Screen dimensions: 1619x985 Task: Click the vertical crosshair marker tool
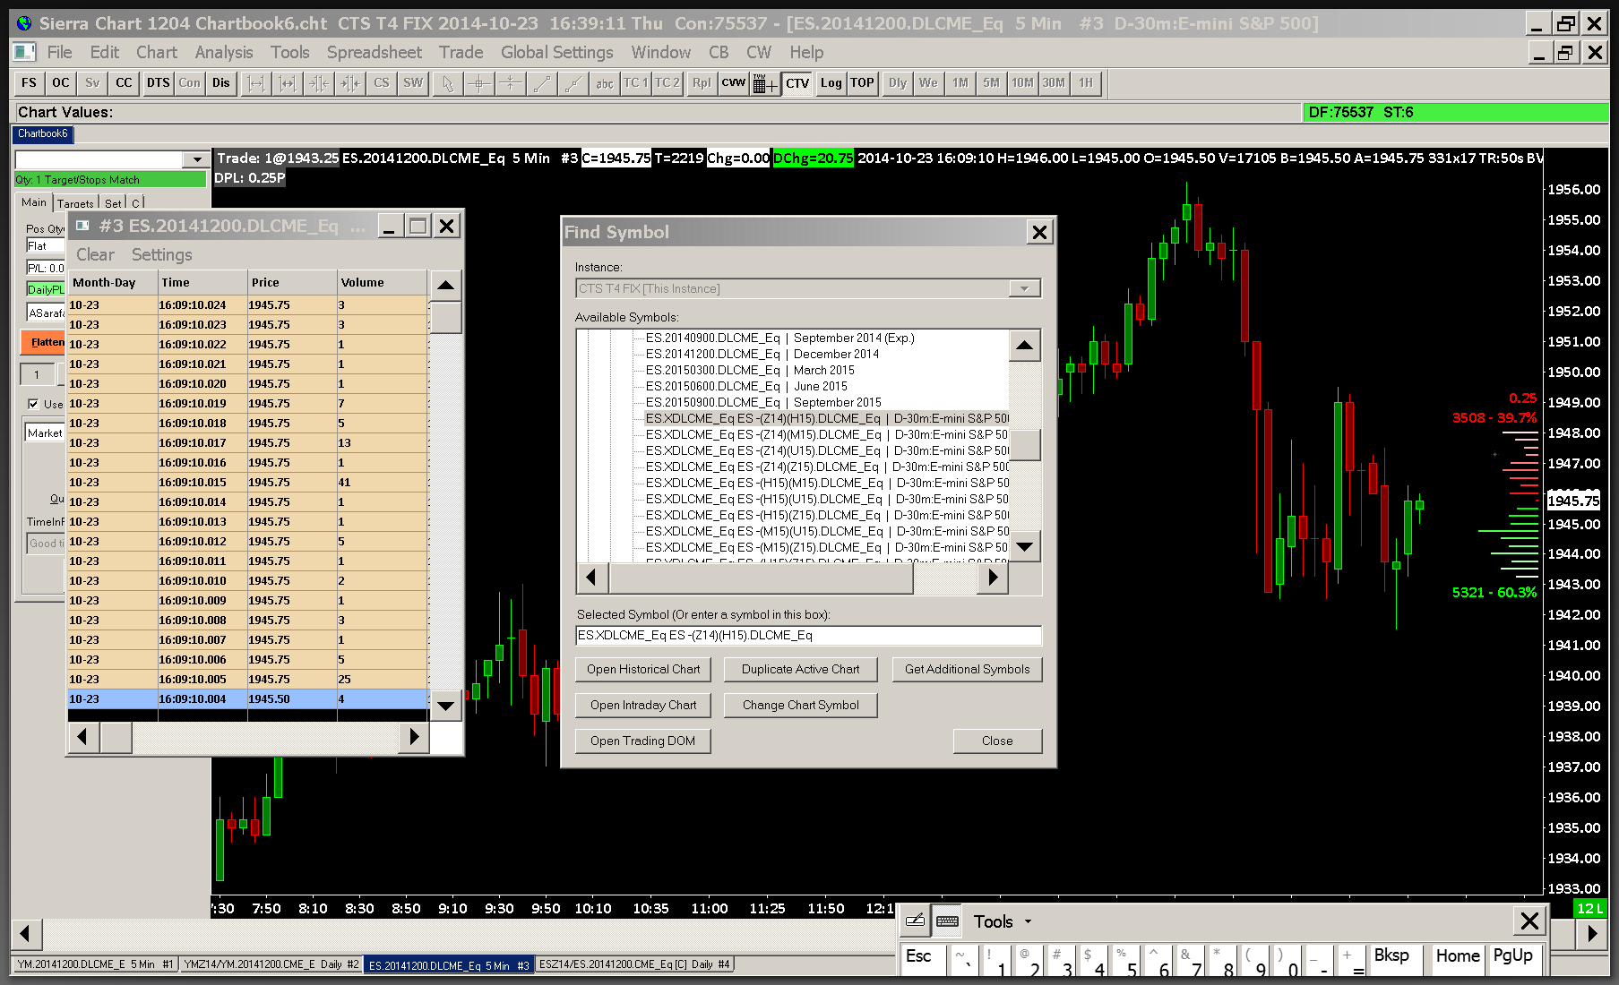(x=511, y=83)
